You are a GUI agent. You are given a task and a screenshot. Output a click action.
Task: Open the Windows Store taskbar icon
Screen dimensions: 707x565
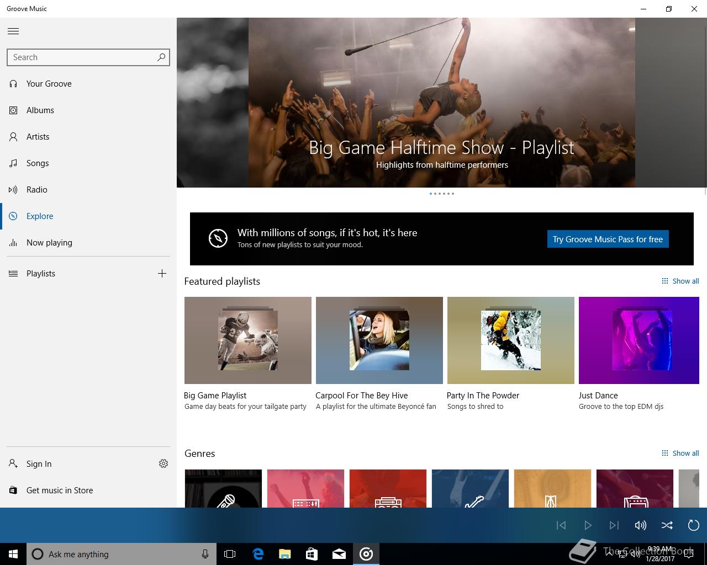[x=312, y=554]
